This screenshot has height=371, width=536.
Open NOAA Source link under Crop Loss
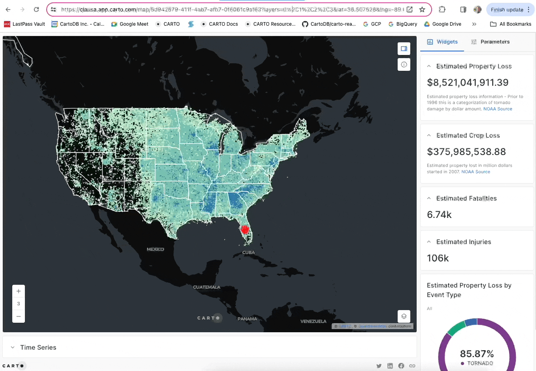476,172
